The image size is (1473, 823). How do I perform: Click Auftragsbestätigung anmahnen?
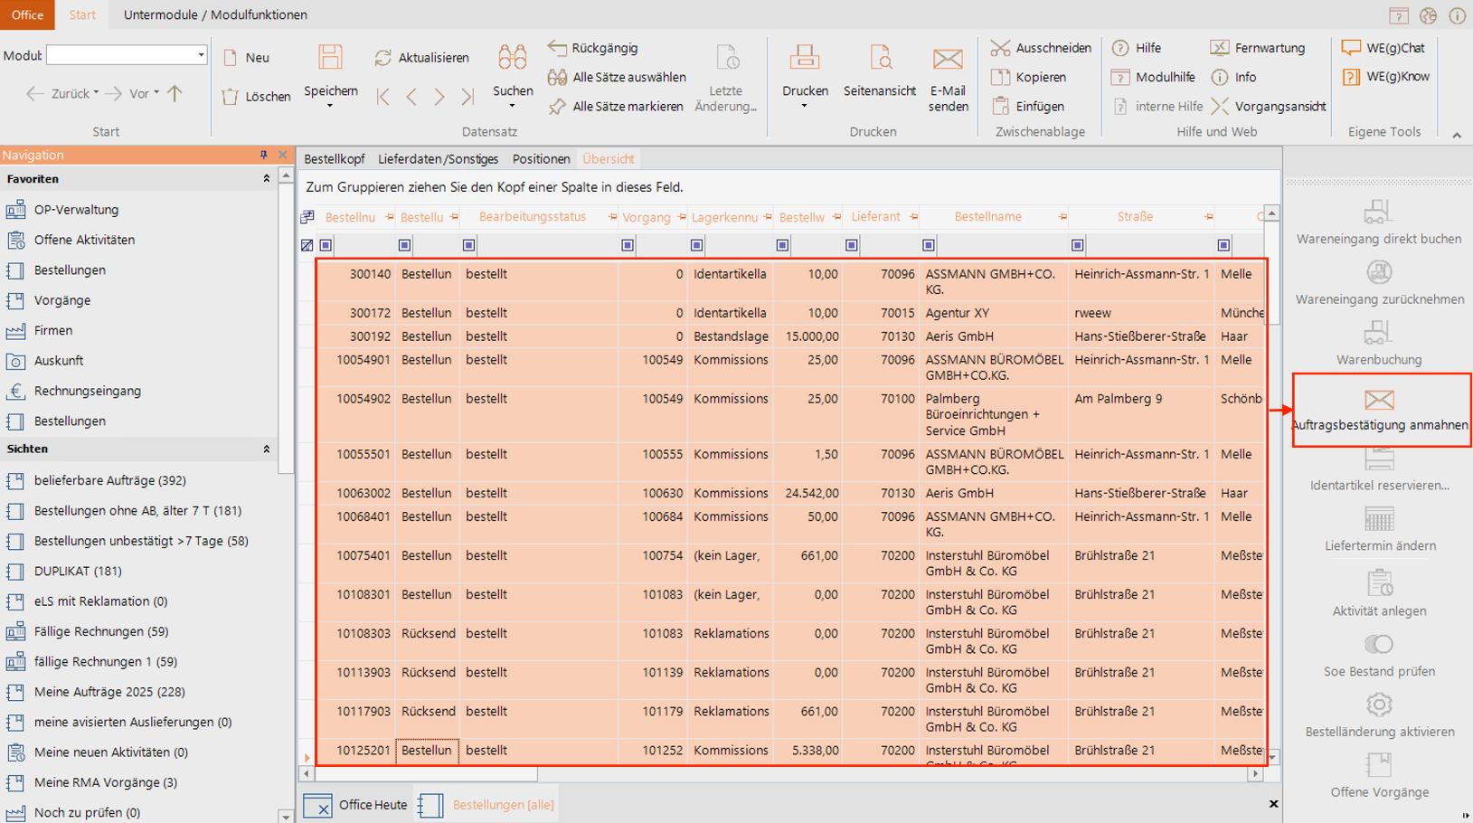[x=1380, y=410]
